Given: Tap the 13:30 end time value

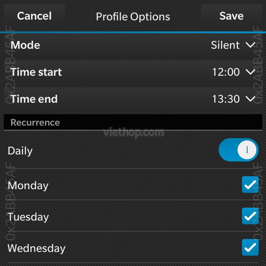Looking at the screenshot, I should pyautogui.click(x=226, y=99).
